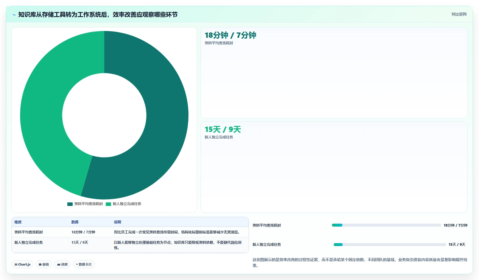Select the 15天 / 9天 data card value
479x280 pixels.
click(x=223, y=129)
